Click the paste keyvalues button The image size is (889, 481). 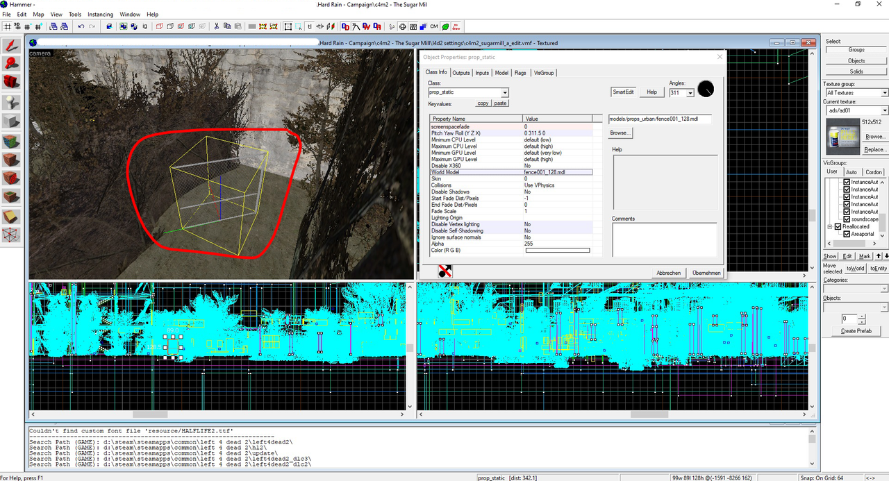500,103
